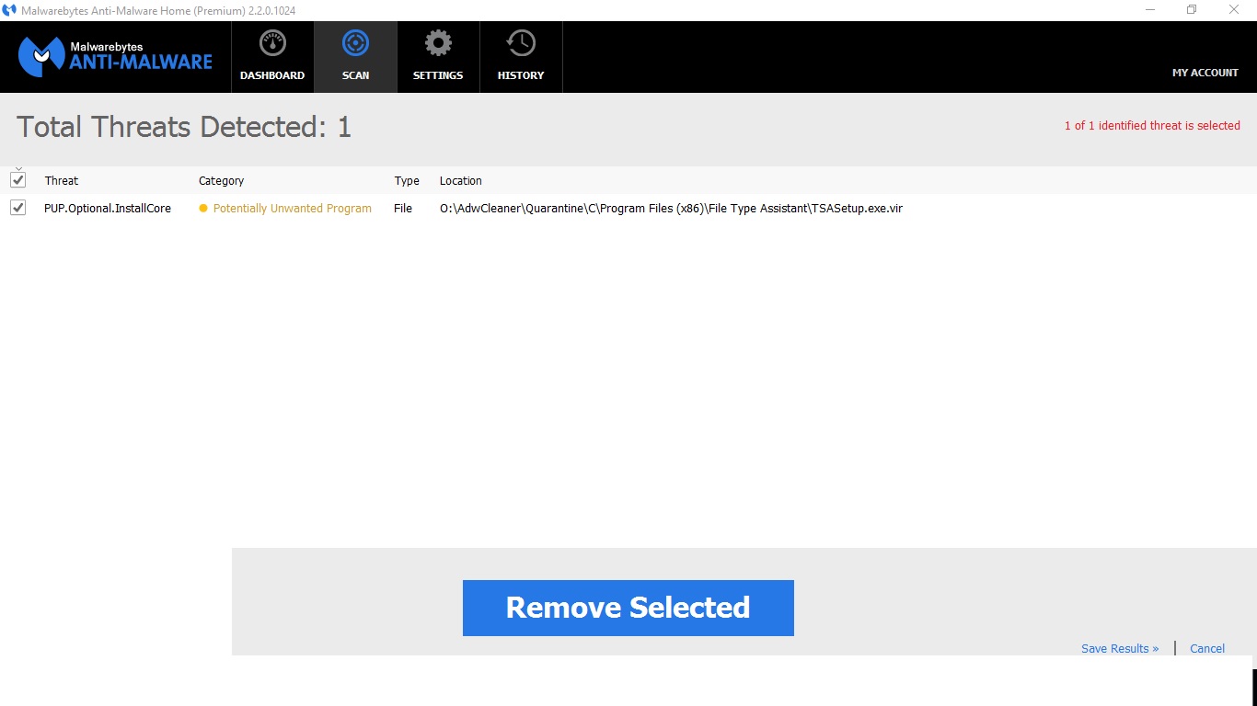Click the Malwarebytes Anti-Malware logo

click(x=115, y=56)
